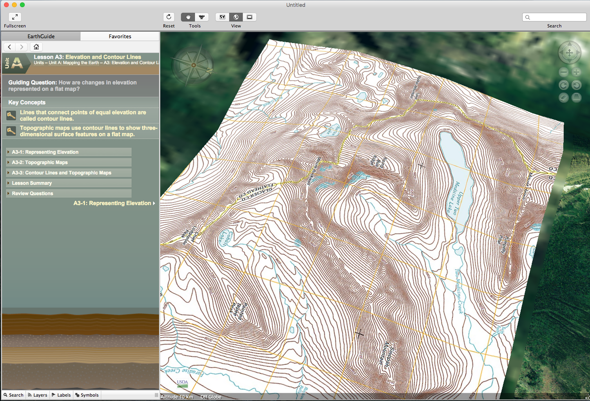Select the hand pan tool
This screenshot has width=590, height=401.
188,17
